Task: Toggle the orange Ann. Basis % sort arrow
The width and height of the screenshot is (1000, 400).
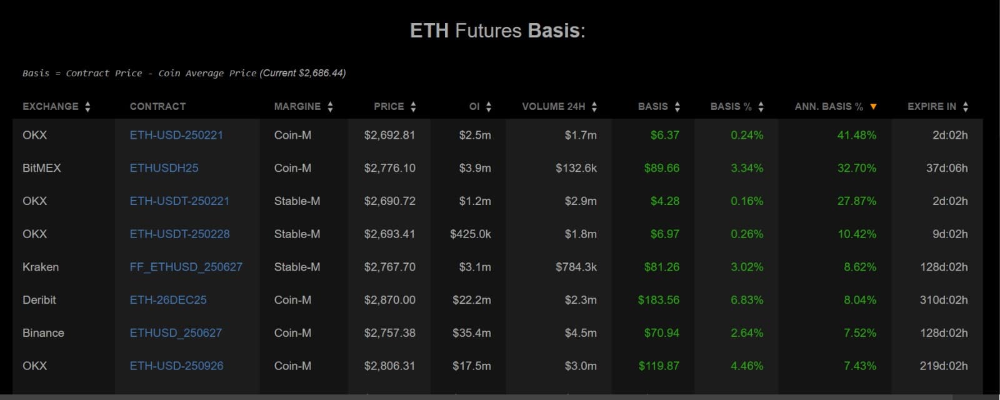Action: [x=873, y=107]
